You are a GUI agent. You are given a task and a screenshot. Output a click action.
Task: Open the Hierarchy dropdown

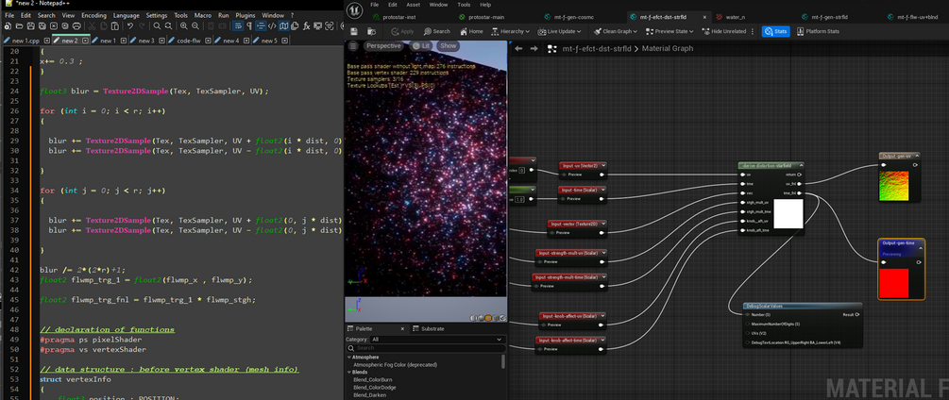coord(510,31)
